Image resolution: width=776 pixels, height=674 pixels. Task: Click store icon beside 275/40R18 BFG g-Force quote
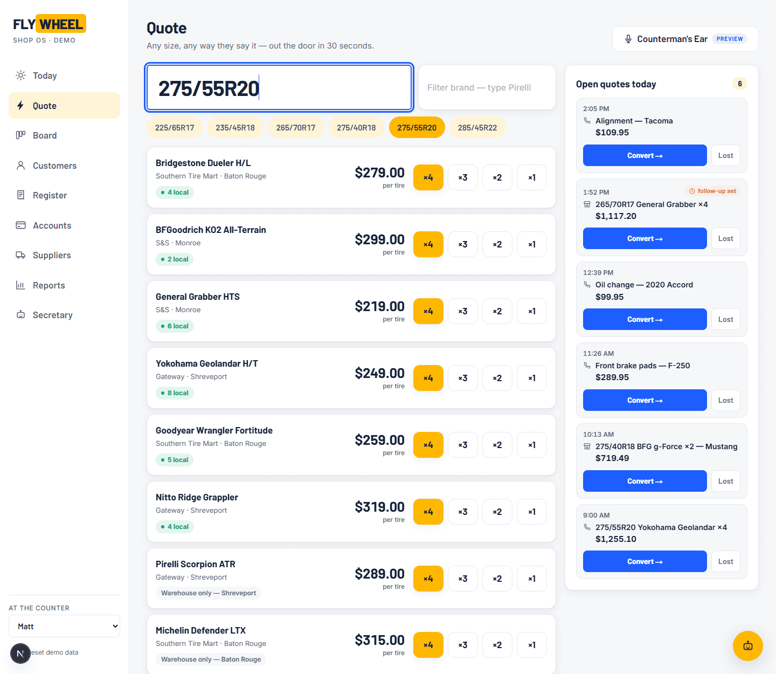pyautogui.click(x=587, y=446)
